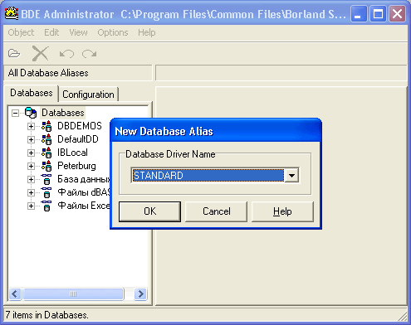Confirm the alias with OK button

(149, 211)
